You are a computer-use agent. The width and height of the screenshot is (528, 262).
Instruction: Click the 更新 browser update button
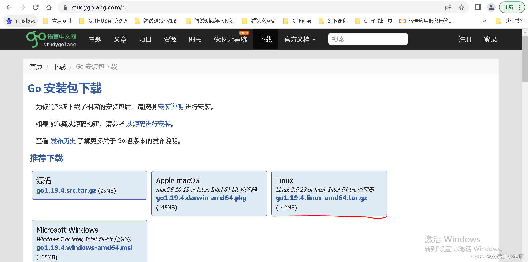point(512,7)
